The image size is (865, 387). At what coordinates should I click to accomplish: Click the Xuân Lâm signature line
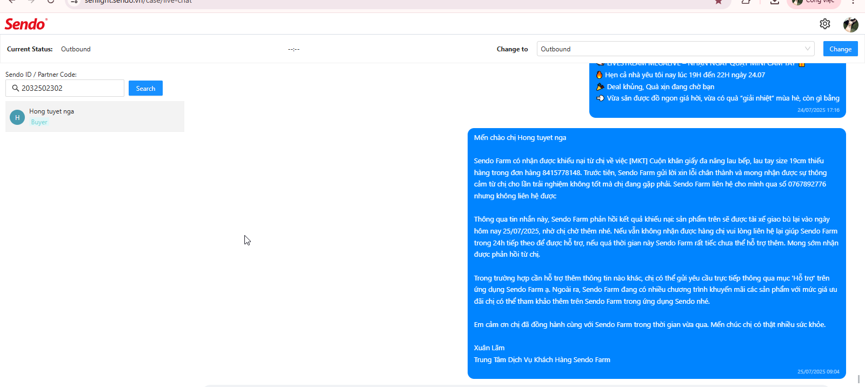click(489, 348)
